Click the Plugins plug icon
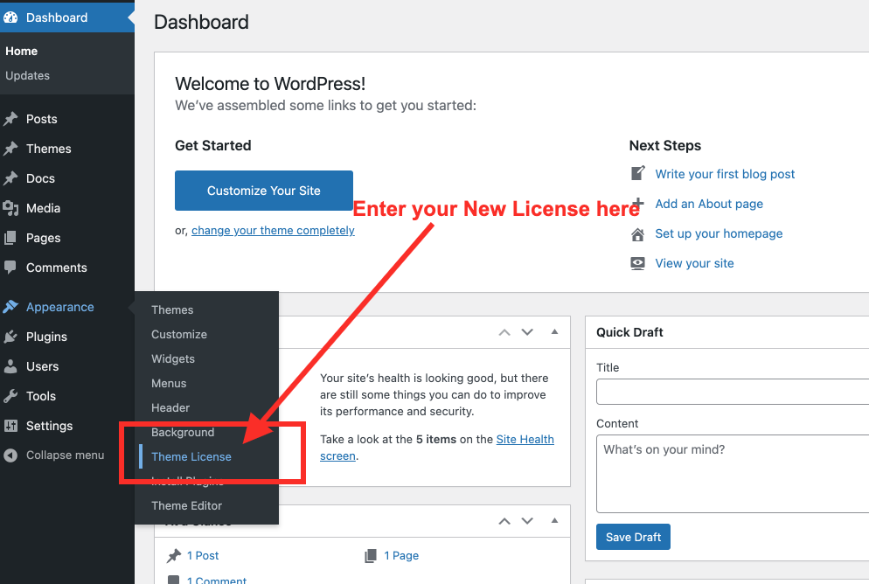This screenshot has width=869, height=584. coord(10,337)
